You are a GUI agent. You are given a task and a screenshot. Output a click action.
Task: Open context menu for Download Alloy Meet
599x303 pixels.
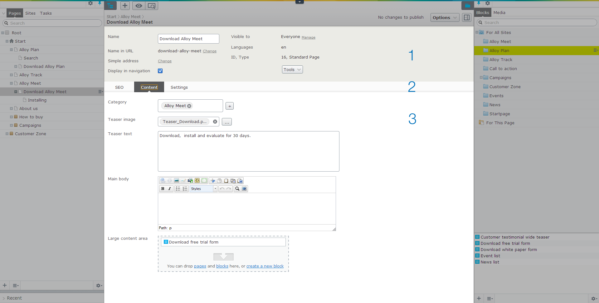point(100,92)
